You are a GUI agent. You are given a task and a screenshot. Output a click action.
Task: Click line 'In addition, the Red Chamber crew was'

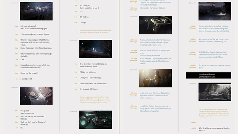pos(155,108)
